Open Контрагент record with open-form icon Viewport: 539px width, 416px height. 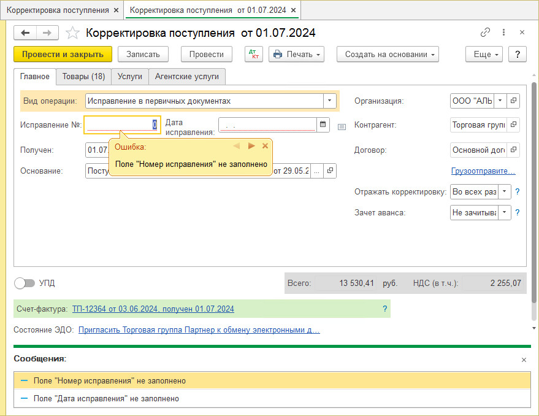coord(513,125)
